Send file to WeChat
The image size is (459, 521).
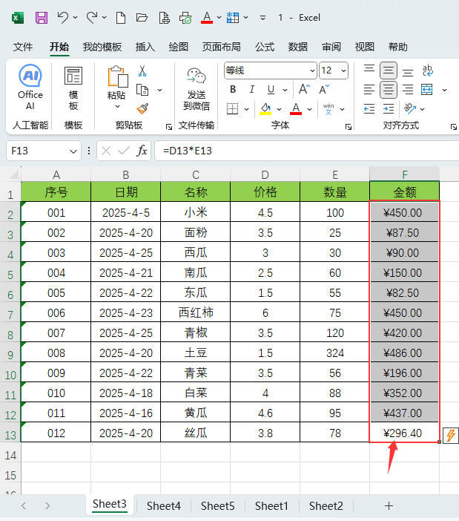197,89
